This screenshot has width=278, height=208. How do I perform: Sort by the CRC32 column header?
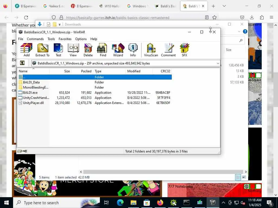(x=162, y=71)
